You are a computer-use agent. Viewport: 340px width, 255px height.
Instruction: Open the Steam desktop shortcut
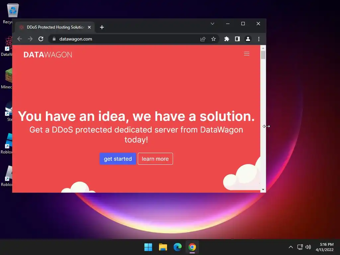[8, 111]
